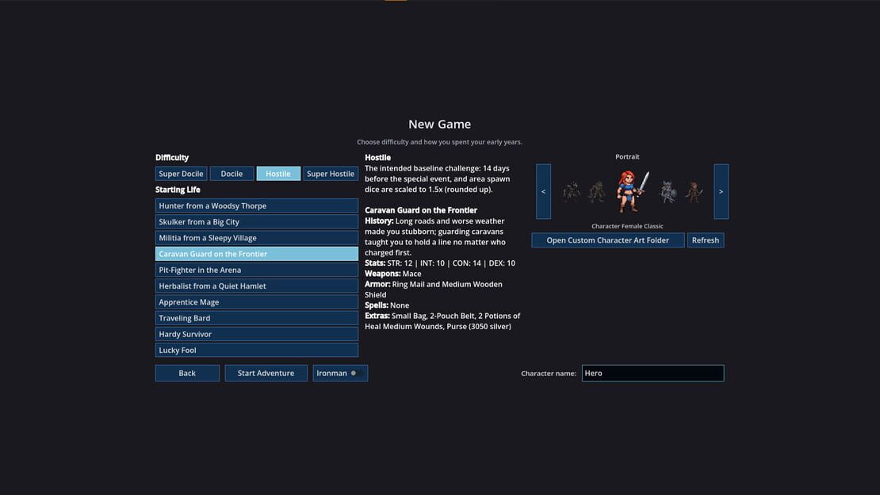The image size is (880, 495).
Task: Pick the dimmed portrait just left of the red-haired warrior
Action: tap(597, 192)
